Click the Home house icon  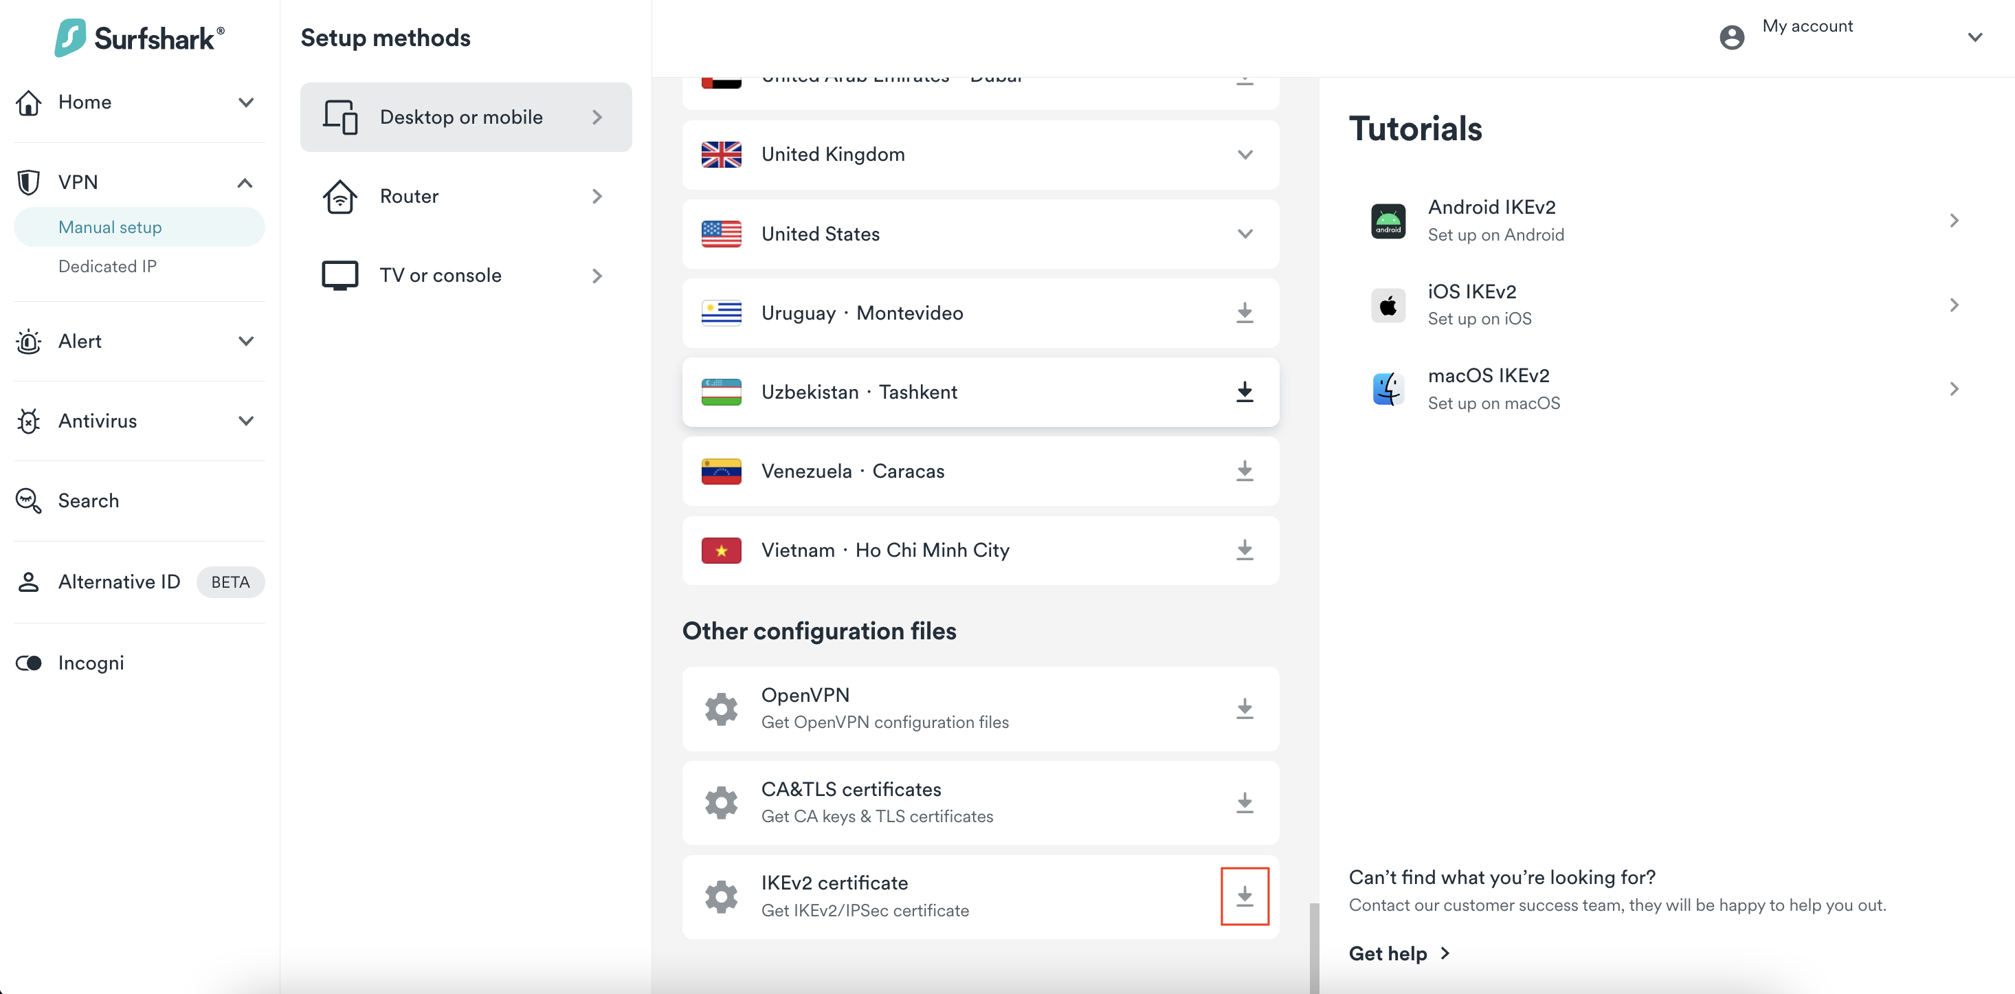point(29,102)
